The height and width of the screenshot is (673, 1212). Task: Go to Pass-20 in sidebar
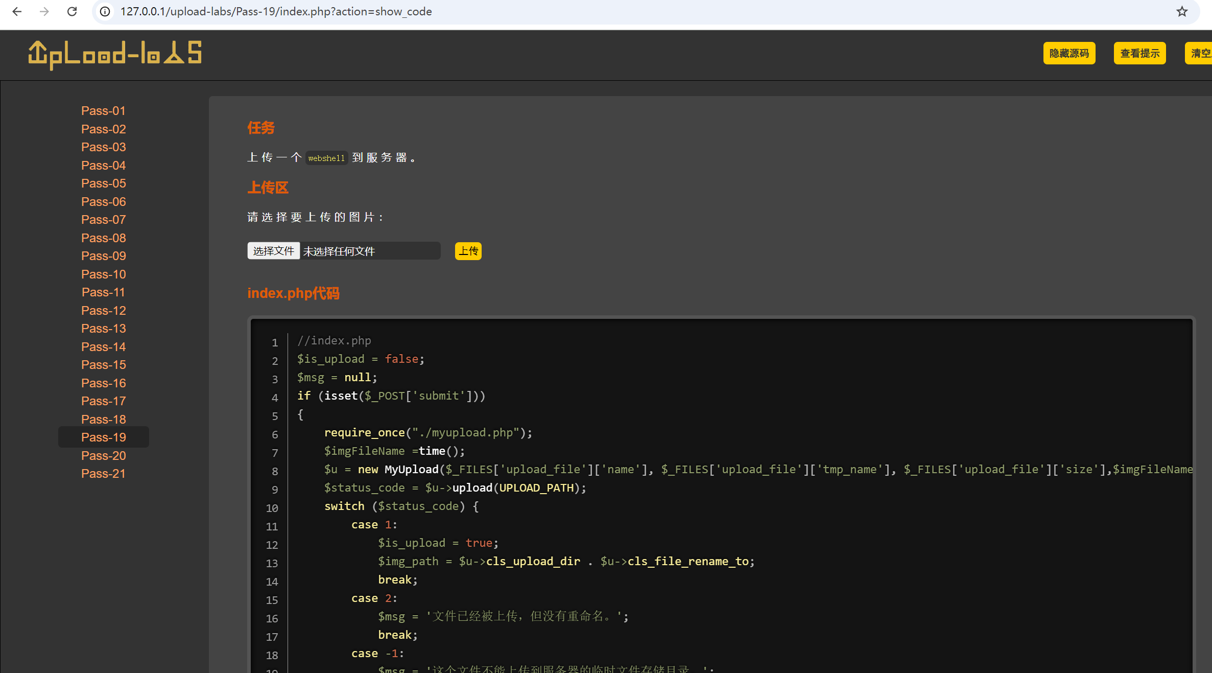[103, 456]
